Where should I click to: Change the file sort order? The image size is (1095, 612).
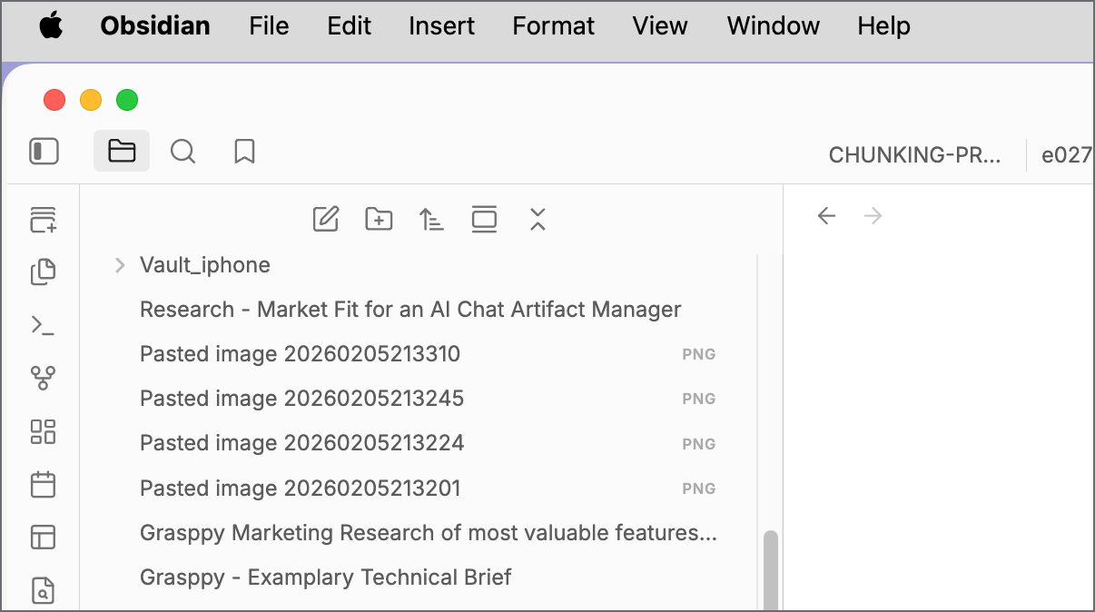point(431,219)
